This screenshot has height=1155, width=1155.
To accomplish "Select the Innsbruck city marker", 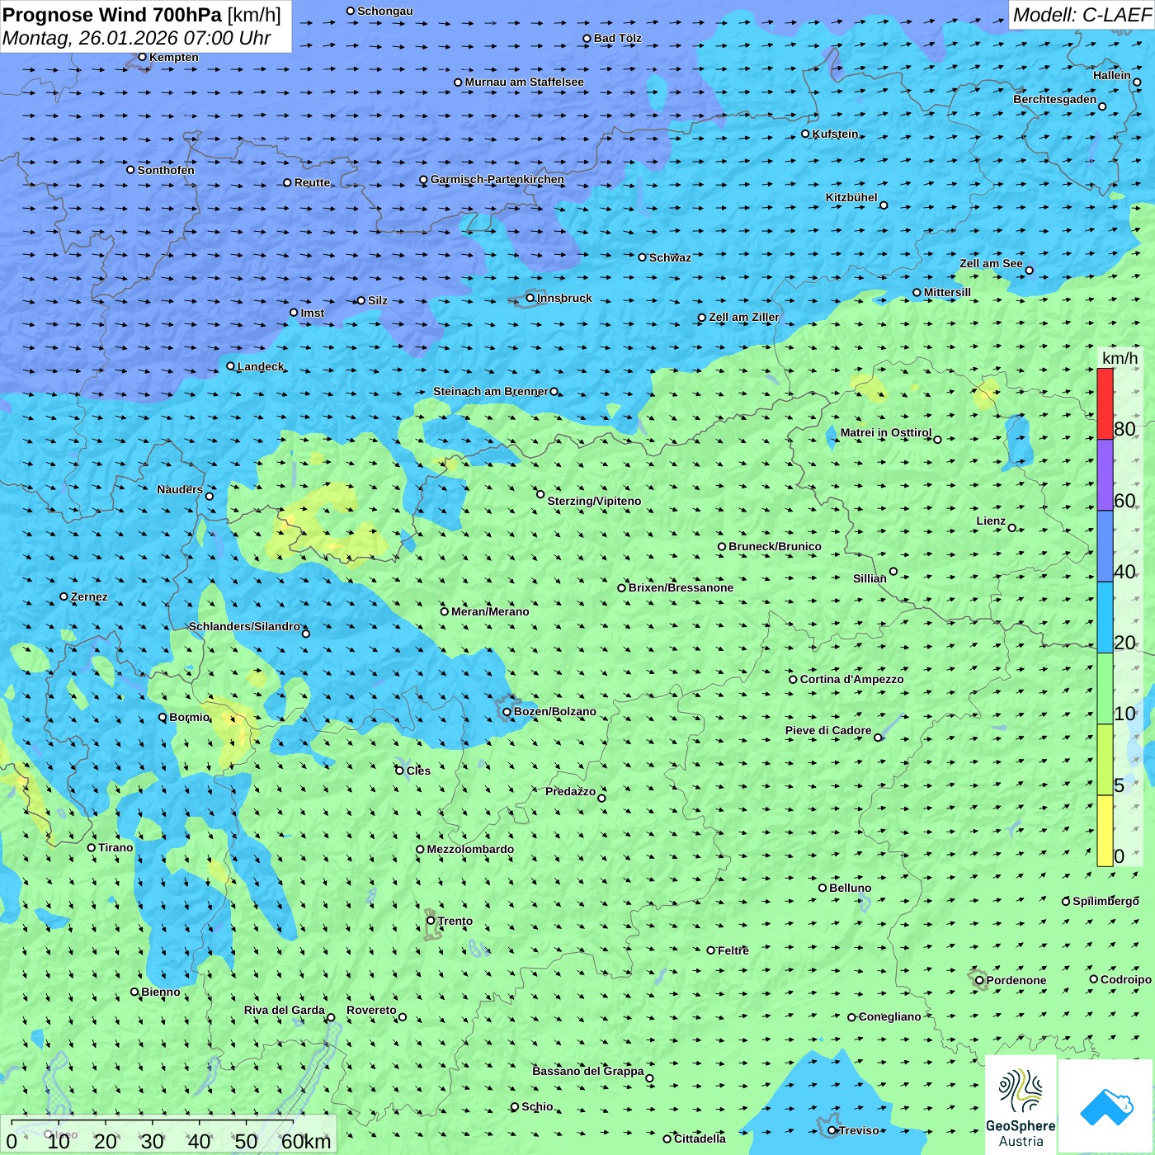I will [530, 298].
